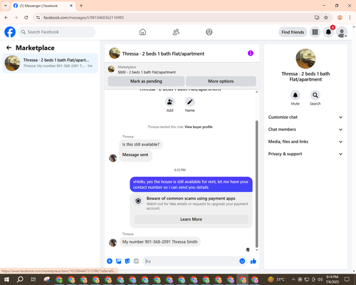Click Learn More on scam warning
Image resolution: width=356 pixels, height=285 pixels.
click(192, 219)
